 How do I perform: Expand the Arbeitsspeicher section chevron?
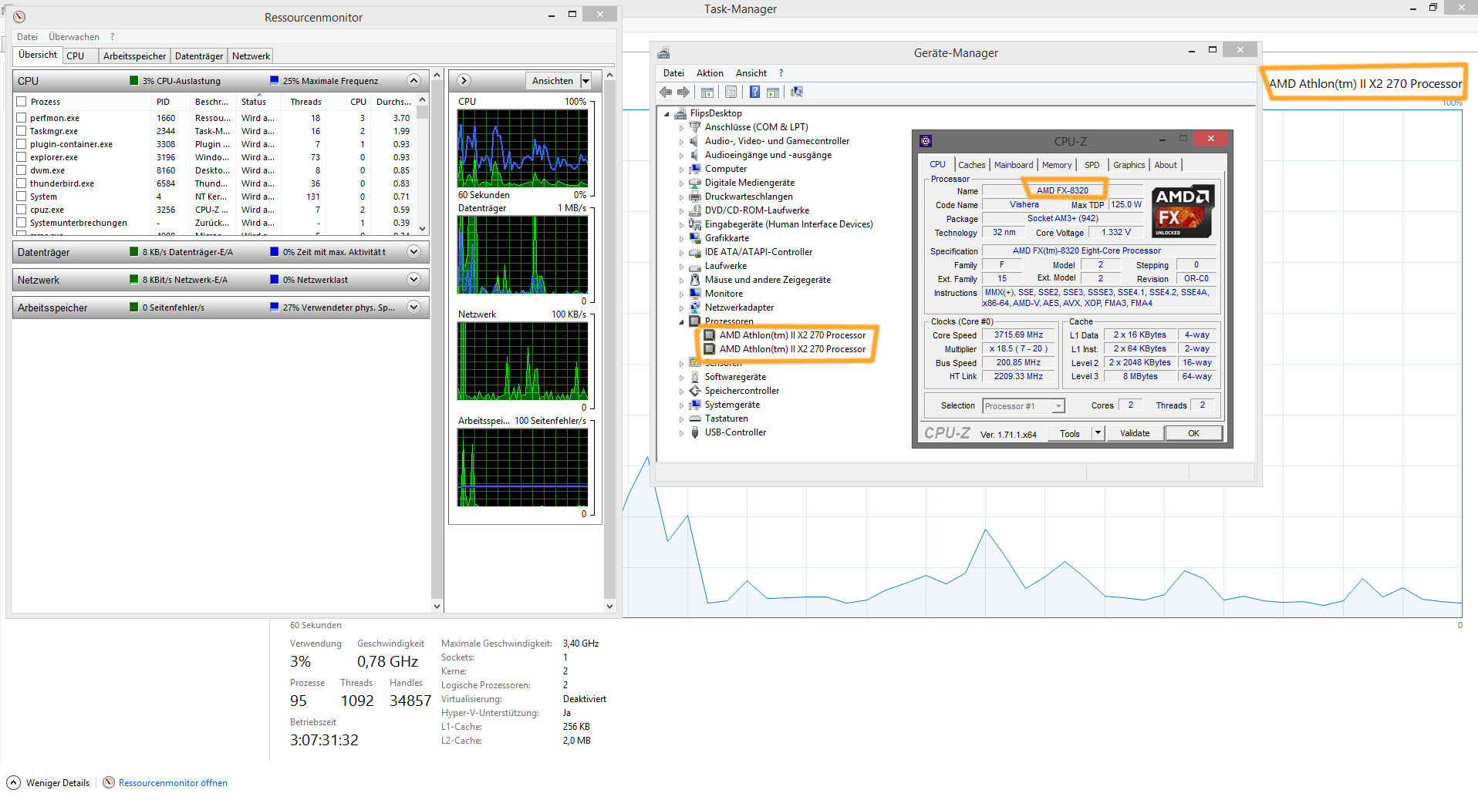click(414, 308)
